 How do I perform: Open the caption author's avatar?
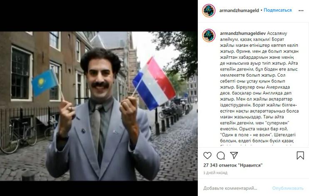pos(209,35)
